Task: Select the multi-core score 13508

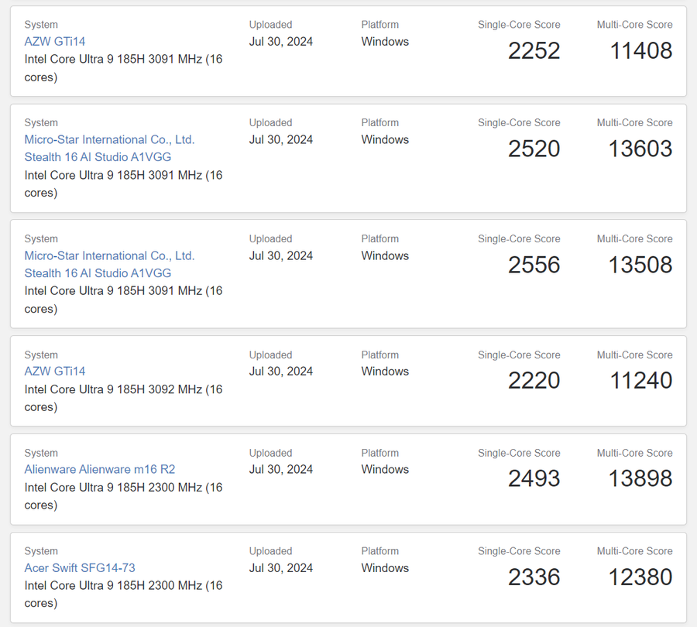Action: [x=640, y=265]
